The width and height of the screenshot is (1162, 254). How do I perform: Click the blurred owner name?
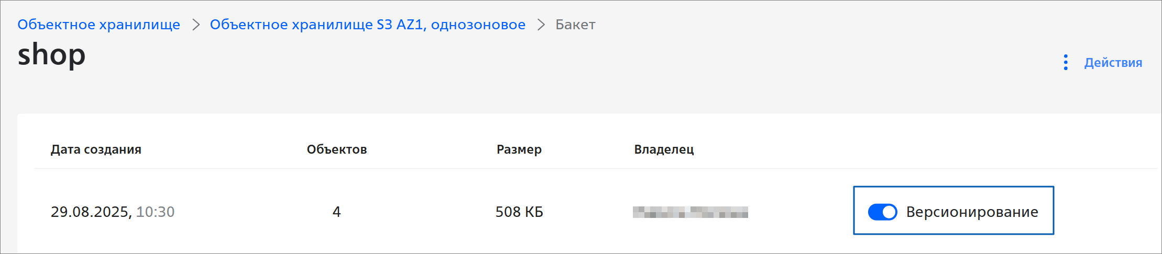tap(690, 212)
